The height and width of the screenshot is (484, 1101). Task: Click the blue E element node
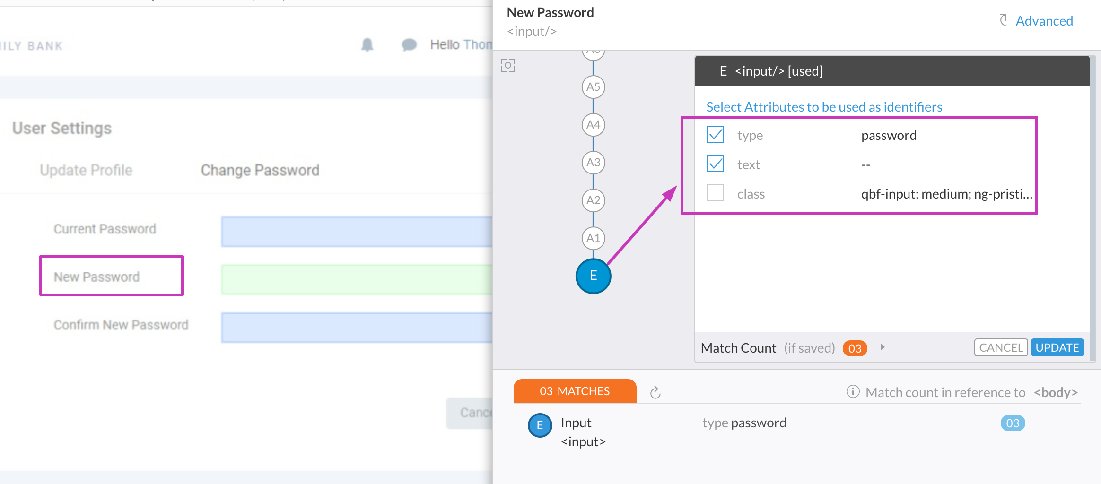tap(593, 276)
